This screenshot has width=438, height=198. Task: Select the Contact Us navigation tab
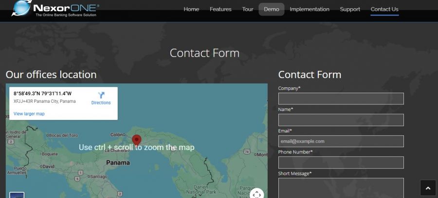(384, 9)
